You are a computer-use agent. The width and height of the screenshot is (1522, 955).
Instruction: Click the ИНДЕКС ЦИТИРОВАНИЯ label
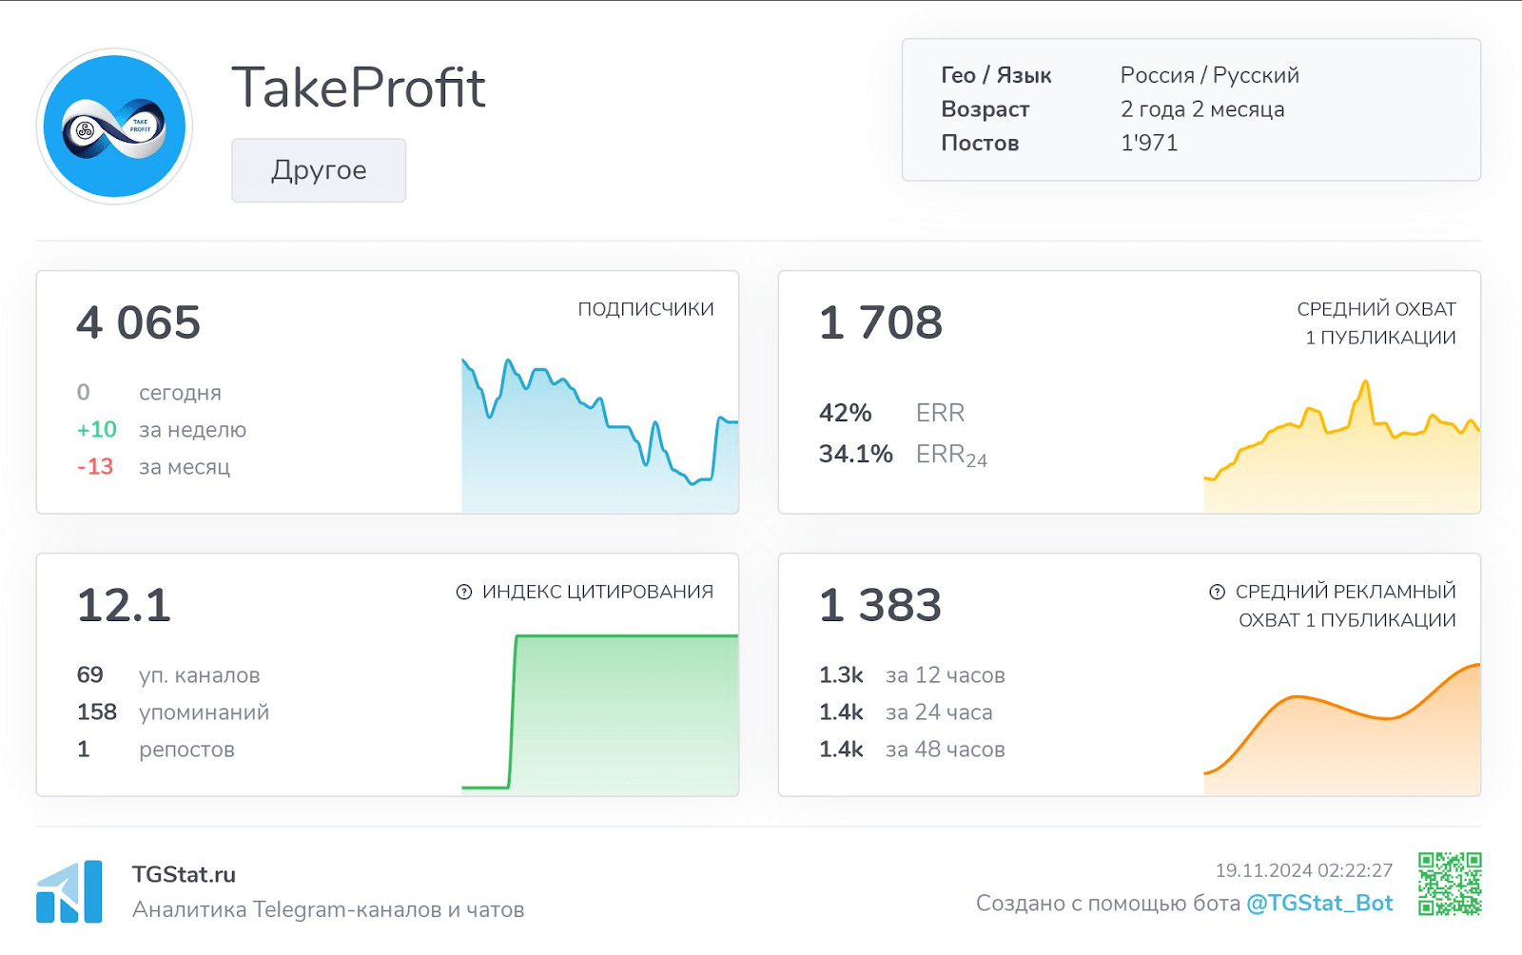tap(597, 592)
